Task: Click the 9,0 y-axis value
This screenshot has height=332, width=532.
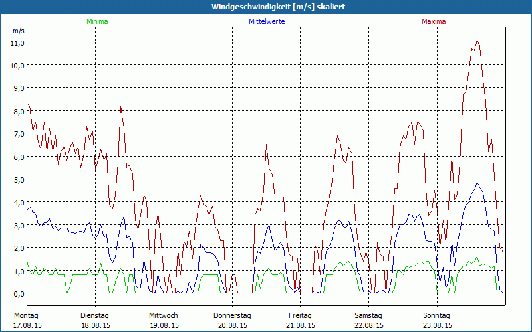Action: pyautogui.click(x=19, y=88)
